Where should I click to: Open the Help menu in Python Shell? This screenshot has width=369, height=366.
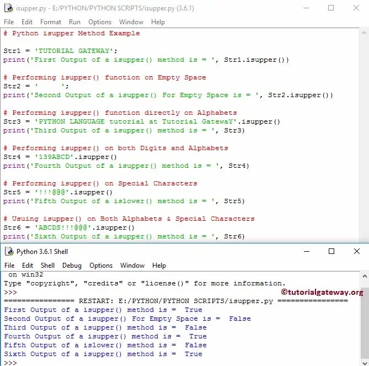pos(159,266)
